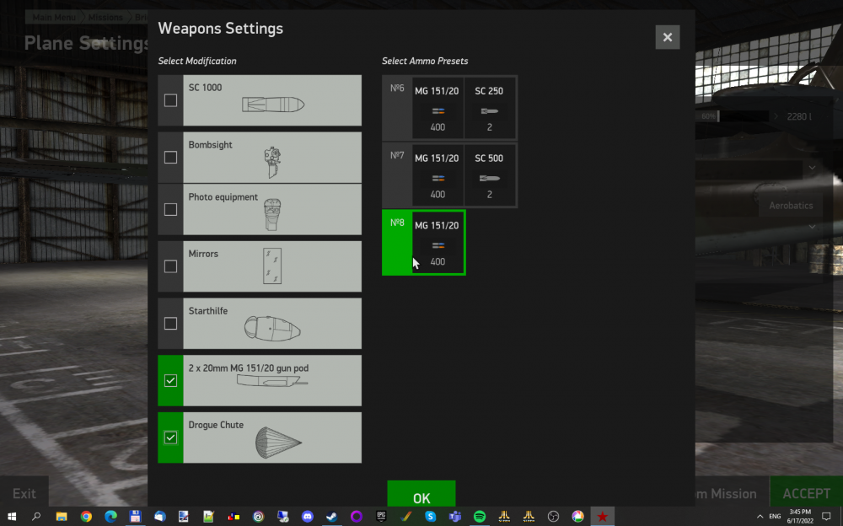Select ammo preset №6

click(x=397, y=108)
